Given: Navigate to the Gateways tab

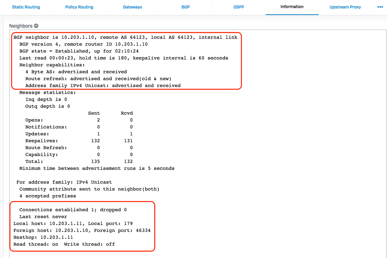Looking at the screenshot, I should click(x=132, y=7).
